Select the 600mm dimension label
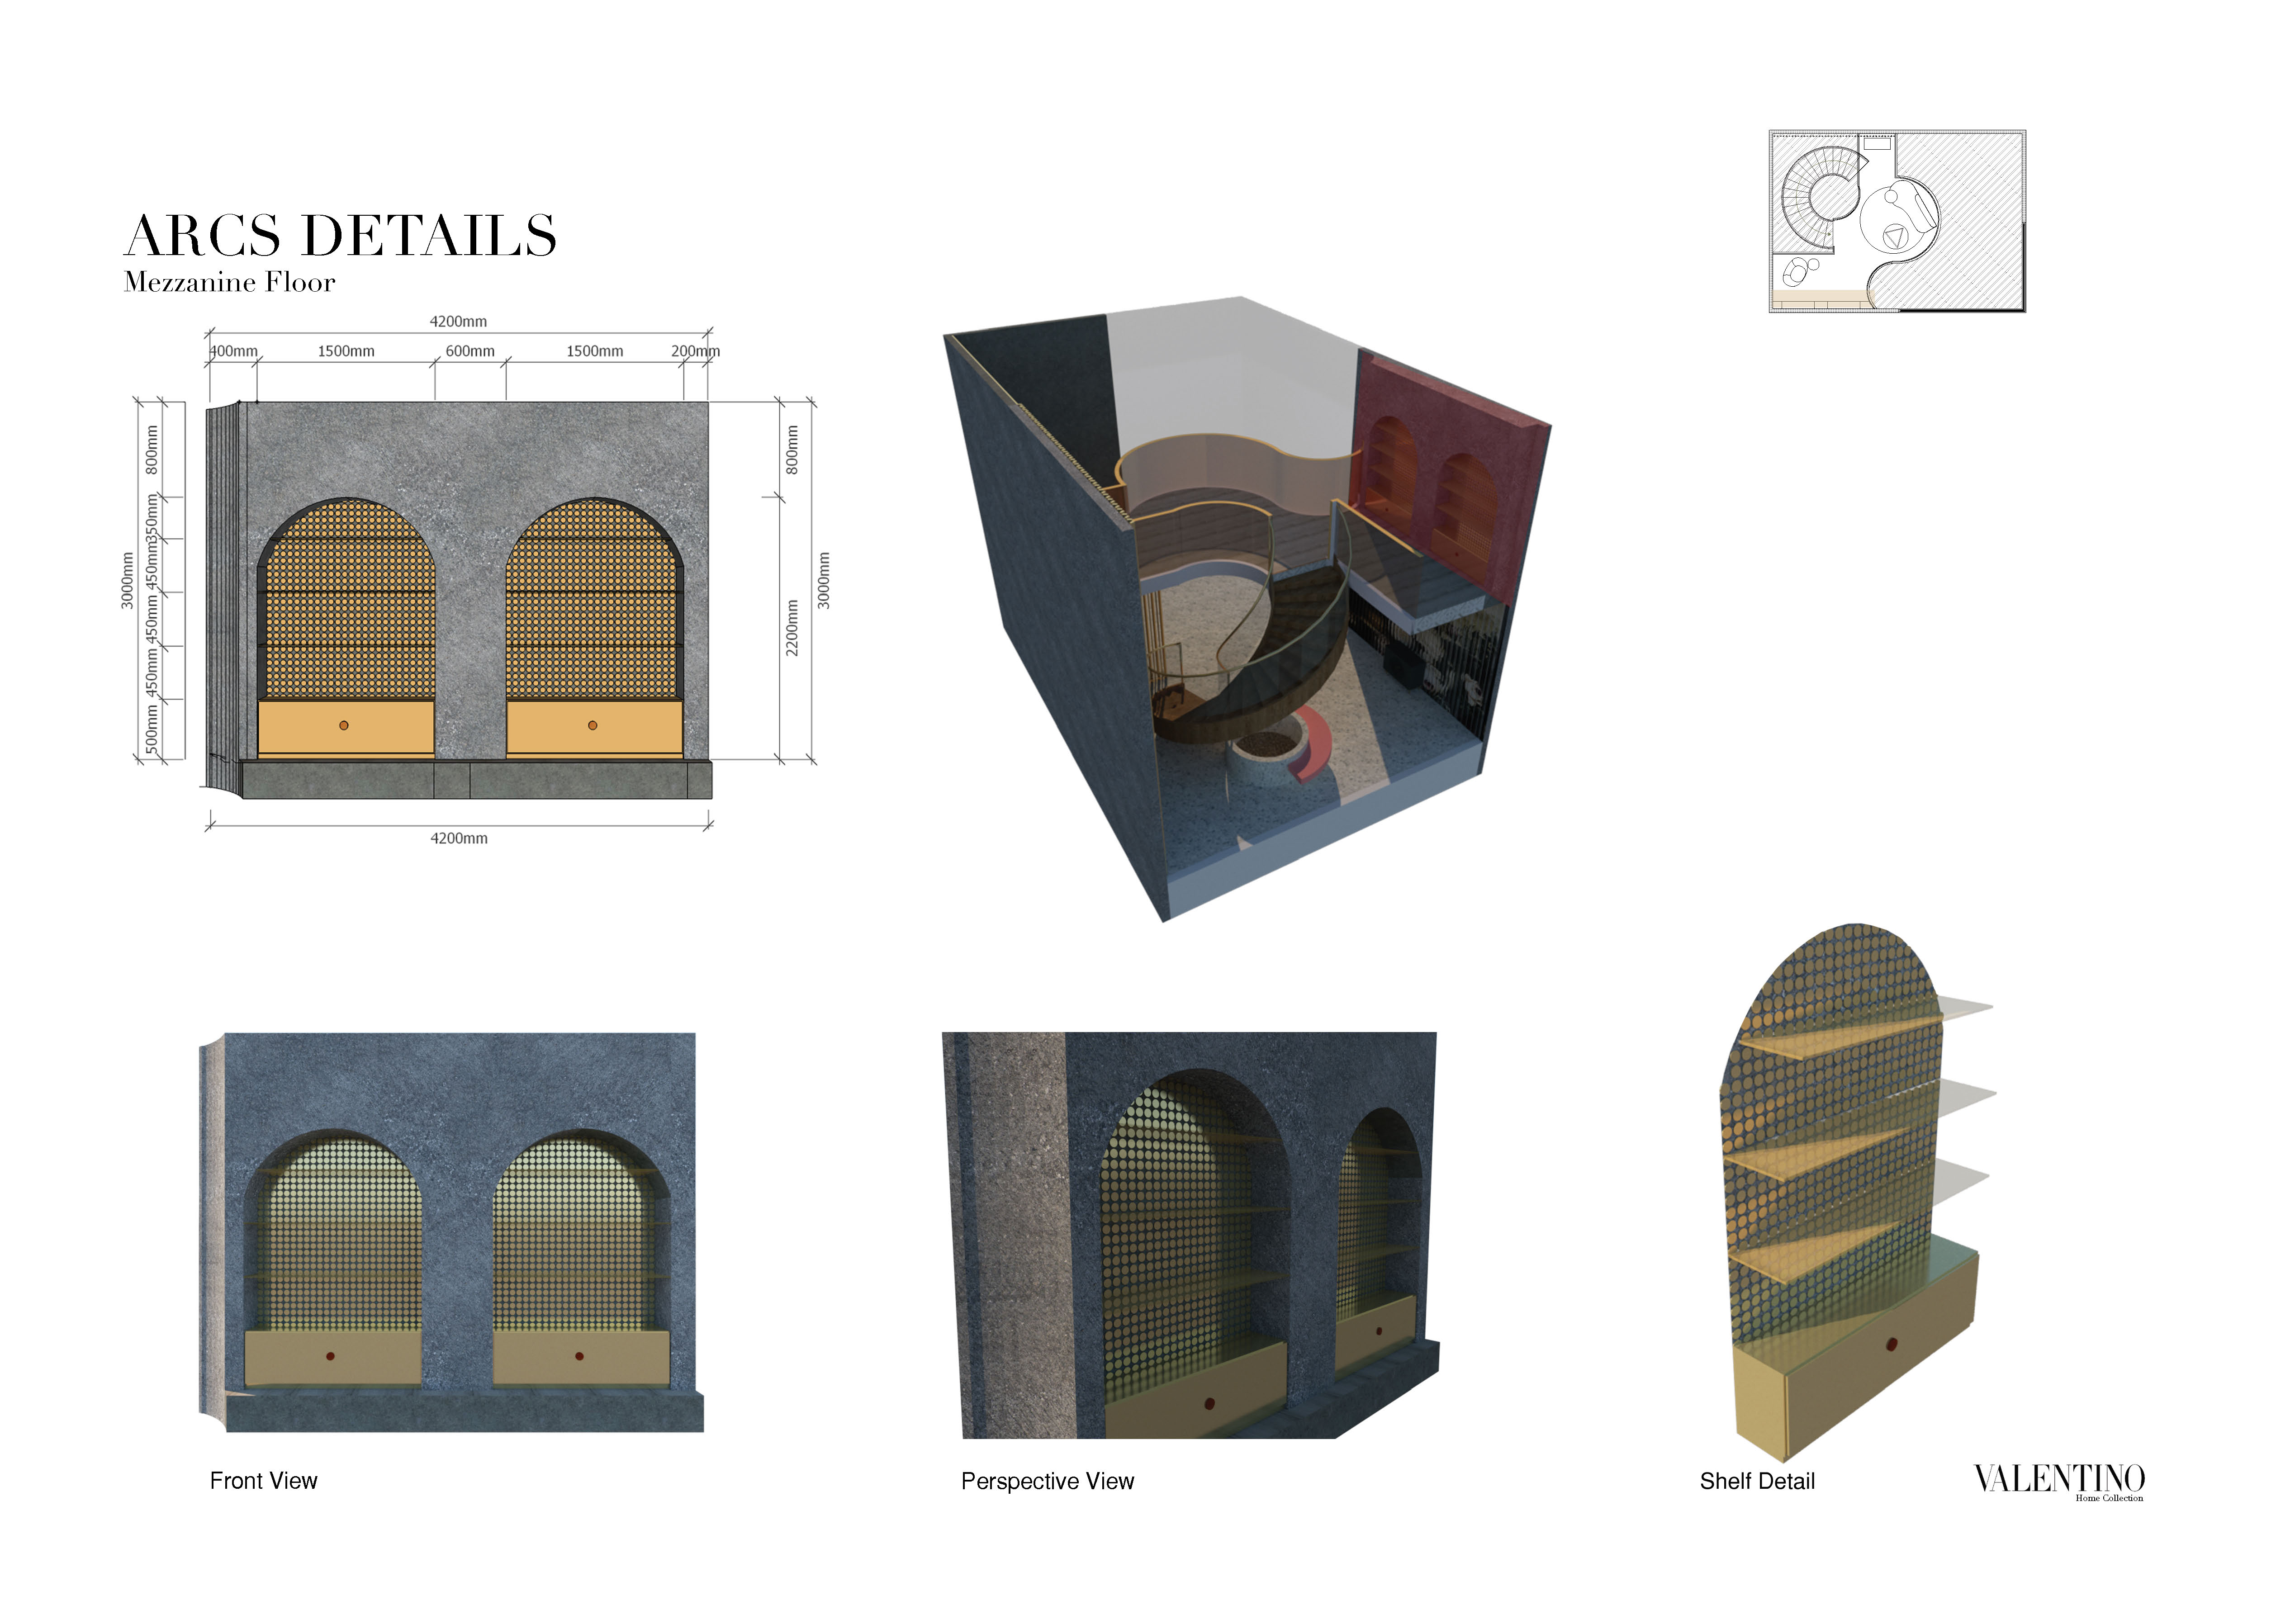Viewport: 2276px width, 1624px height. [470, 351]
